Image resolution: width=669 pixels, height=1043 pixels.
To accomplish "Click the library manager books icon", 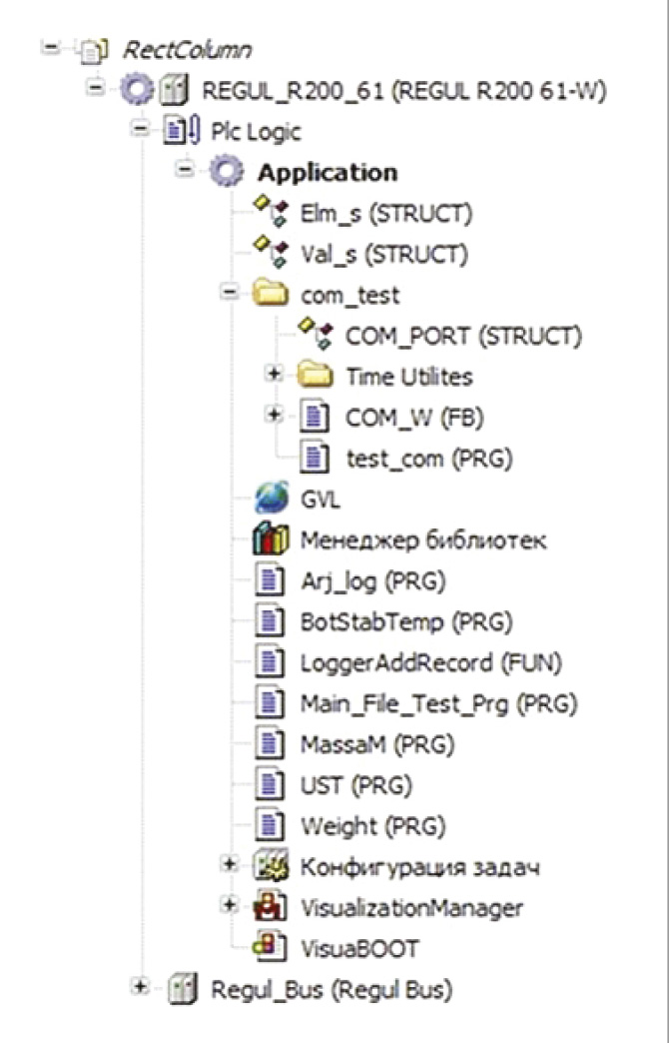I will 271,539.
